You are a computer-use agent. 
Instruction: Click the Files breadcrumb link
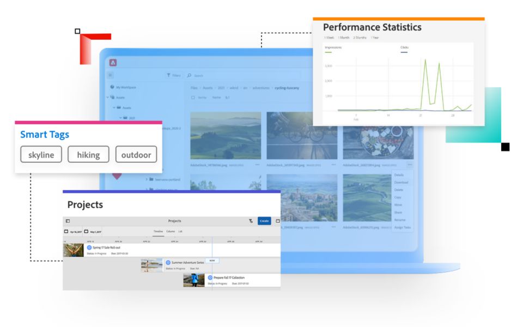194,88
